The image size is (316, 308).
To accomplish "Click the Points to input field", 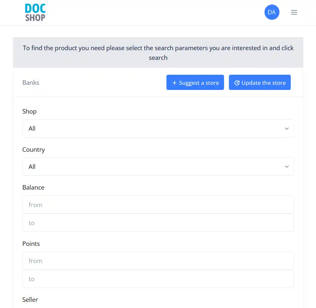I will [158, 279].
